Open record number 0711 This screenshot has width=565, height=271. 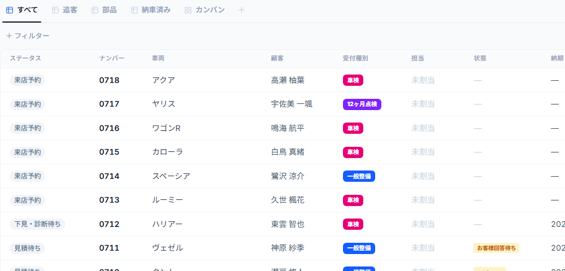pos(109,248)
